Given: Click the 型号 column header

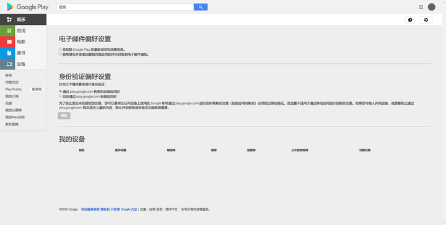Looking at the screenshot, I should [x=214, y=150].
